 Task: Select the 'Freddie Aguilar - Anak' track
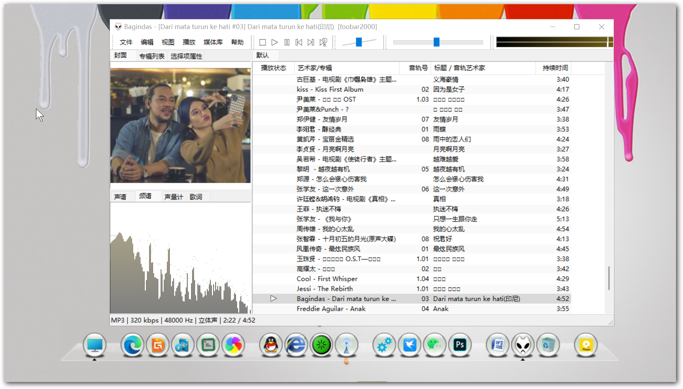click(412, 309)
